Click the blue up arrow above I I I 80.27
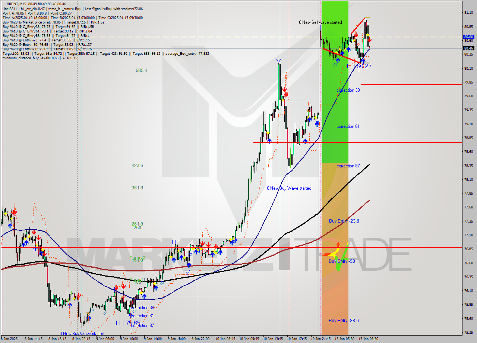The image size is (477, 343). pyautogui.click(x=363, y=60)
